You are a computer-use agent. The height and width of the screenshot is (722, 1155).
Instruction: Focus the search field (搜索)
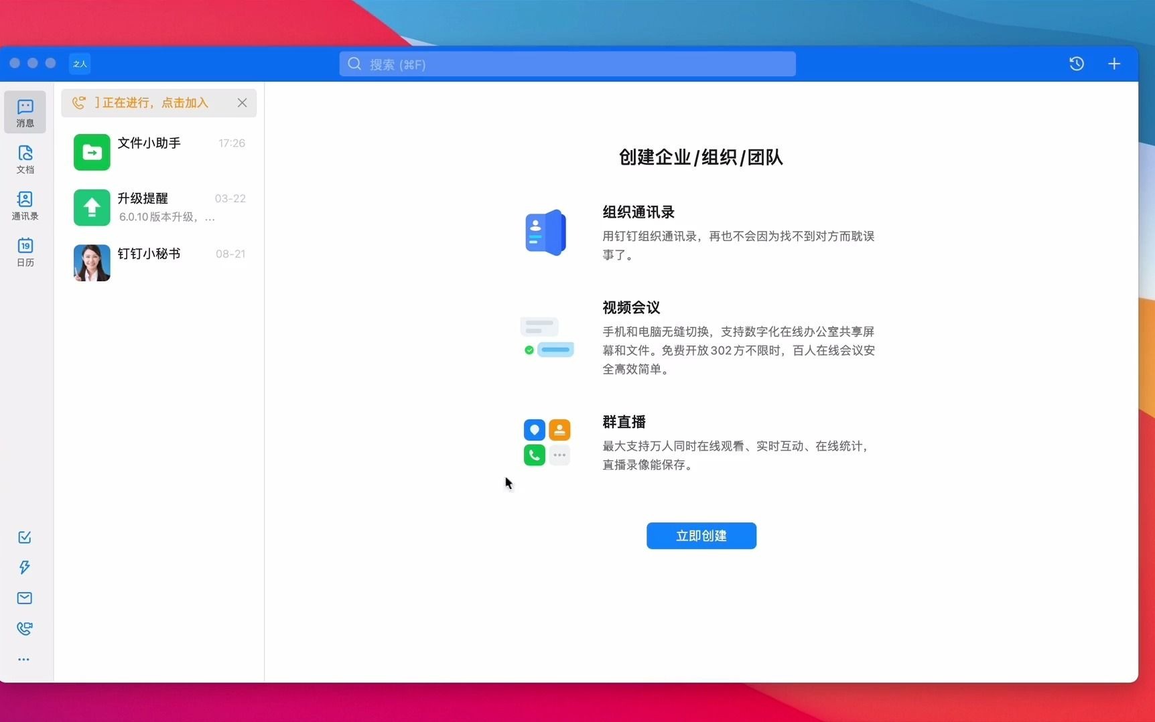click(567, 64)
